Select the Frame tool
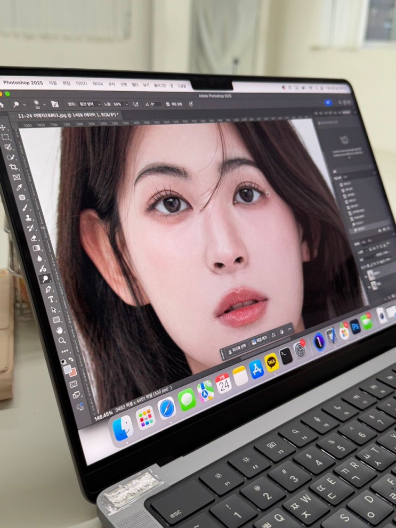This screenshot has height=528, width=396. [17, 177]
